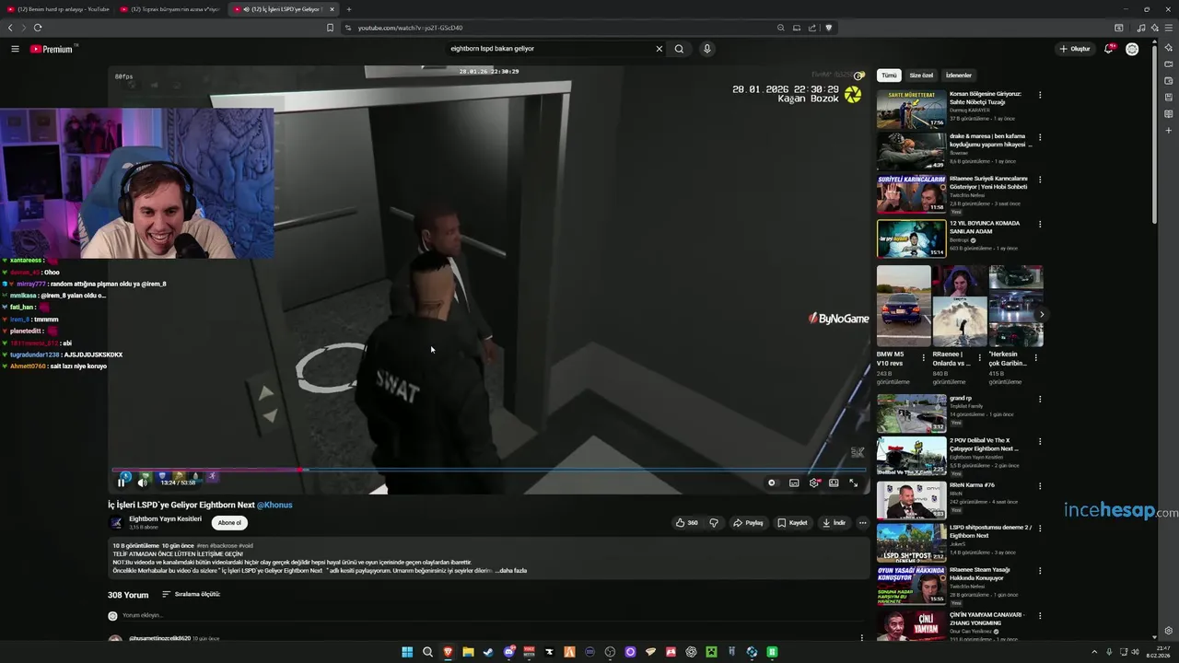The height and width of the screenshot is (663, 1179).
Task: Bookmark this page in address bar
Action: (330, 28)
